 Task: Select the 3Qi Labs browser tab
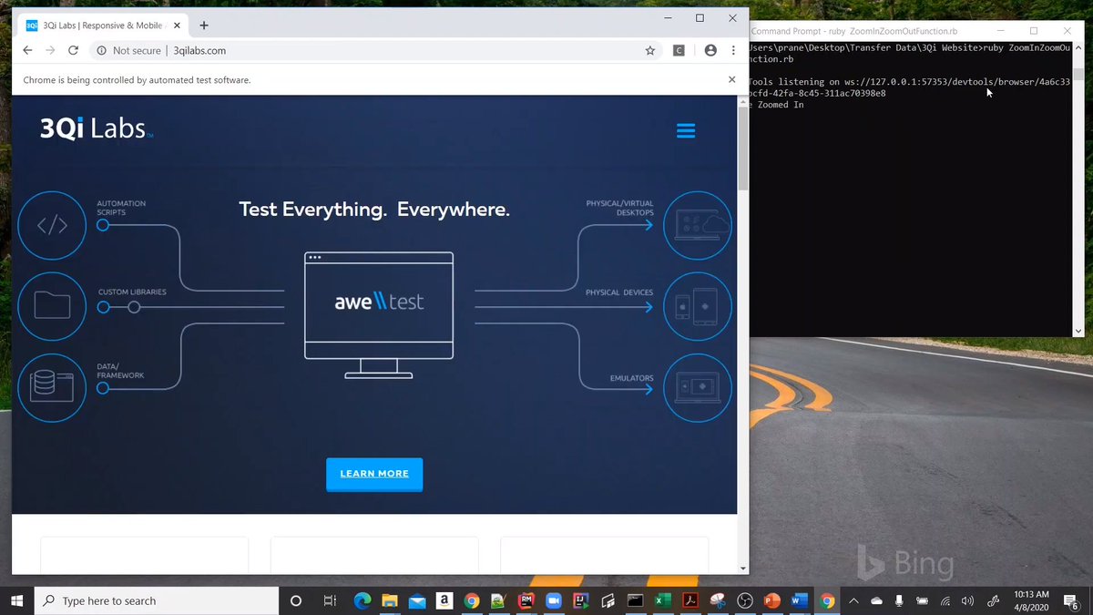coord(103,26)
